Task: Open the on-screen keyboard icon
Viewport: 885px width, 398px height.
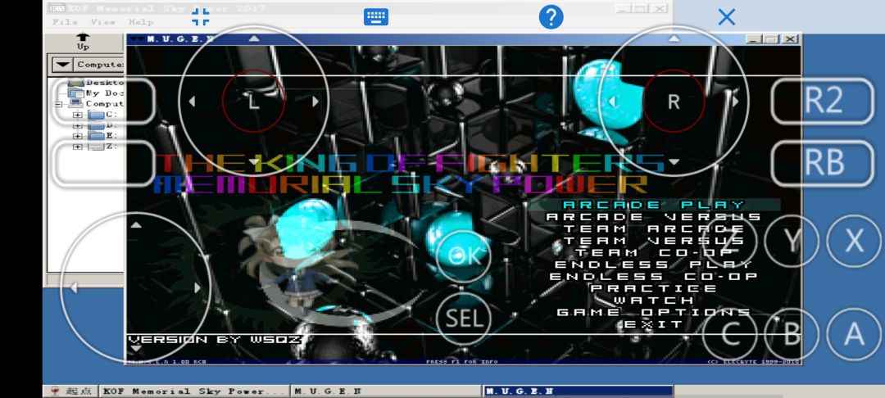Action: [x=376, y=17]
